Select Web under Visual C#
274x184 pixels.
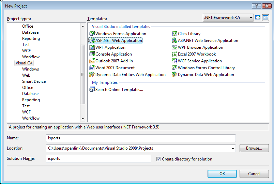26,75
